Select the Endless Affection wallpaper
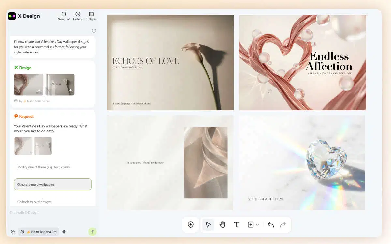 point(302,63)
